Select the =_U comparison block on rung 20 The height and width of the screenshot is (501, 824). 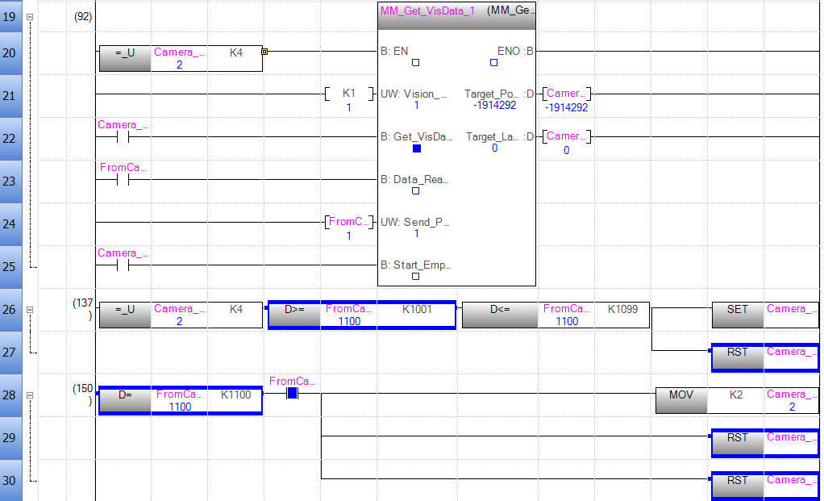[125, 54]
